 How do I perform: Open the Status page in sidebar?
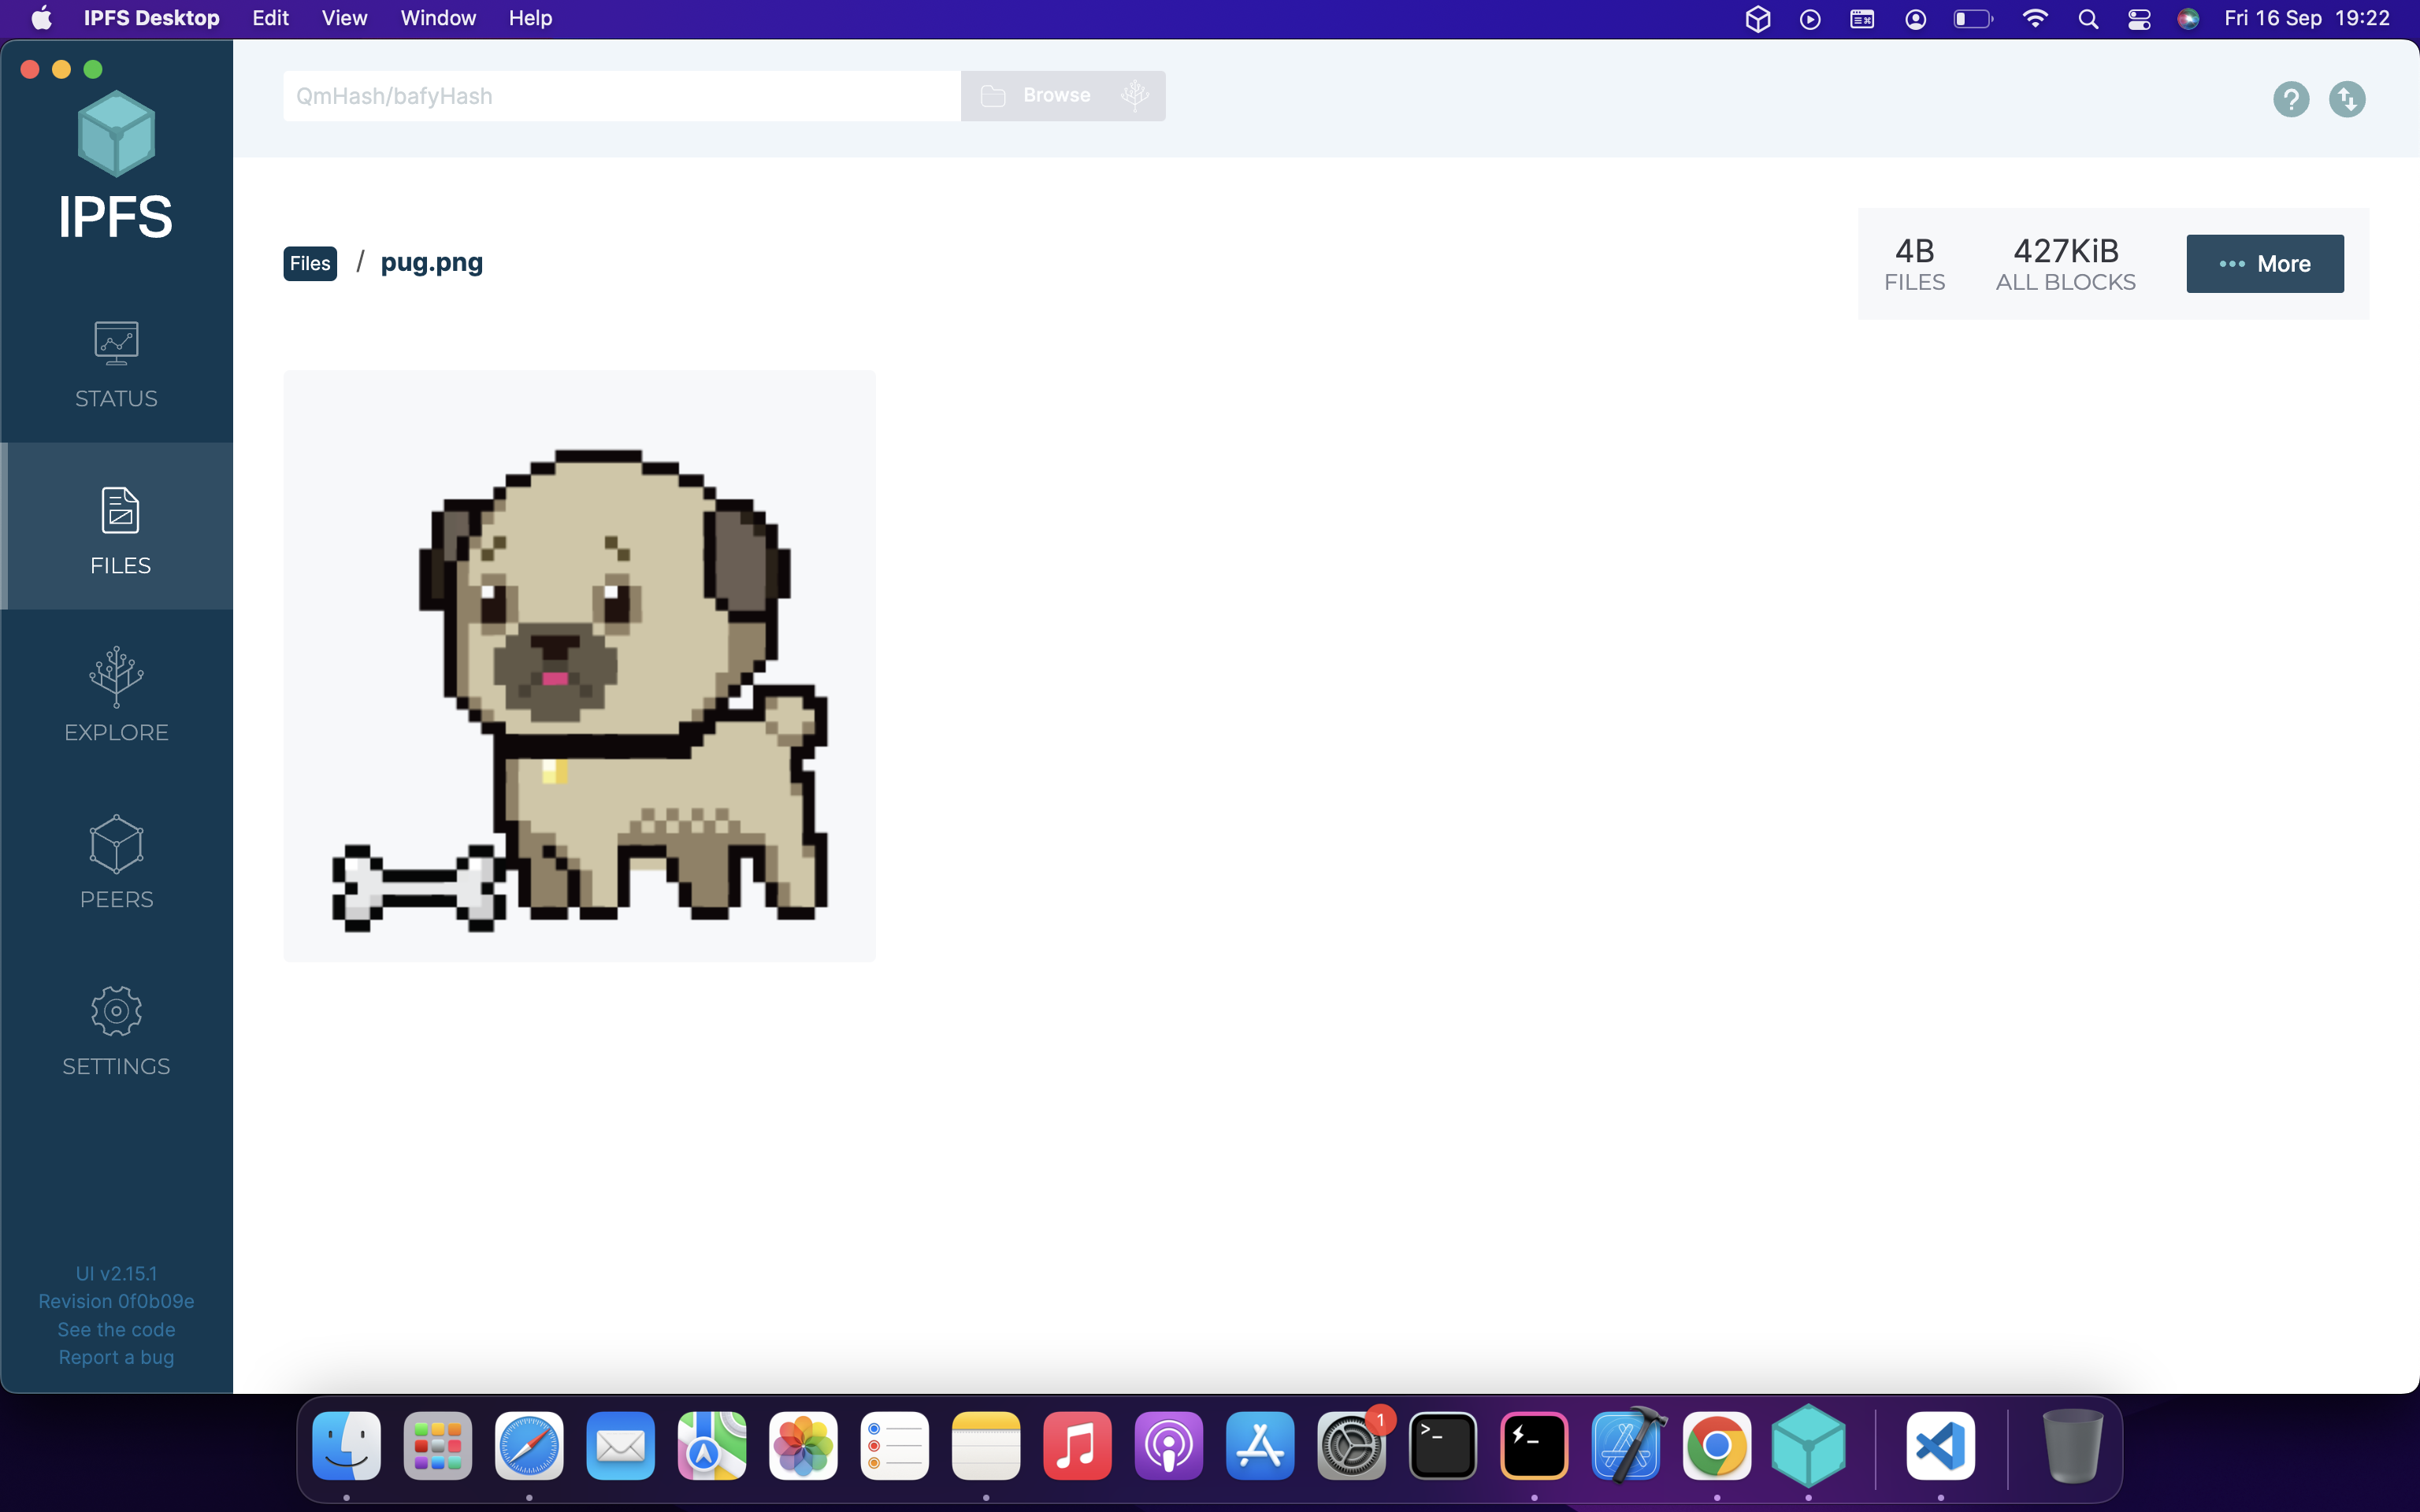point(116,365)
